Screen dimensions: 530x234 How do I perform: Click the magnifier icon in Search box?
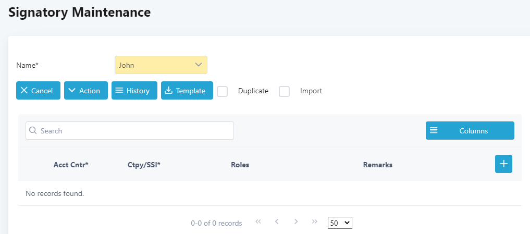tap(33, 130)
